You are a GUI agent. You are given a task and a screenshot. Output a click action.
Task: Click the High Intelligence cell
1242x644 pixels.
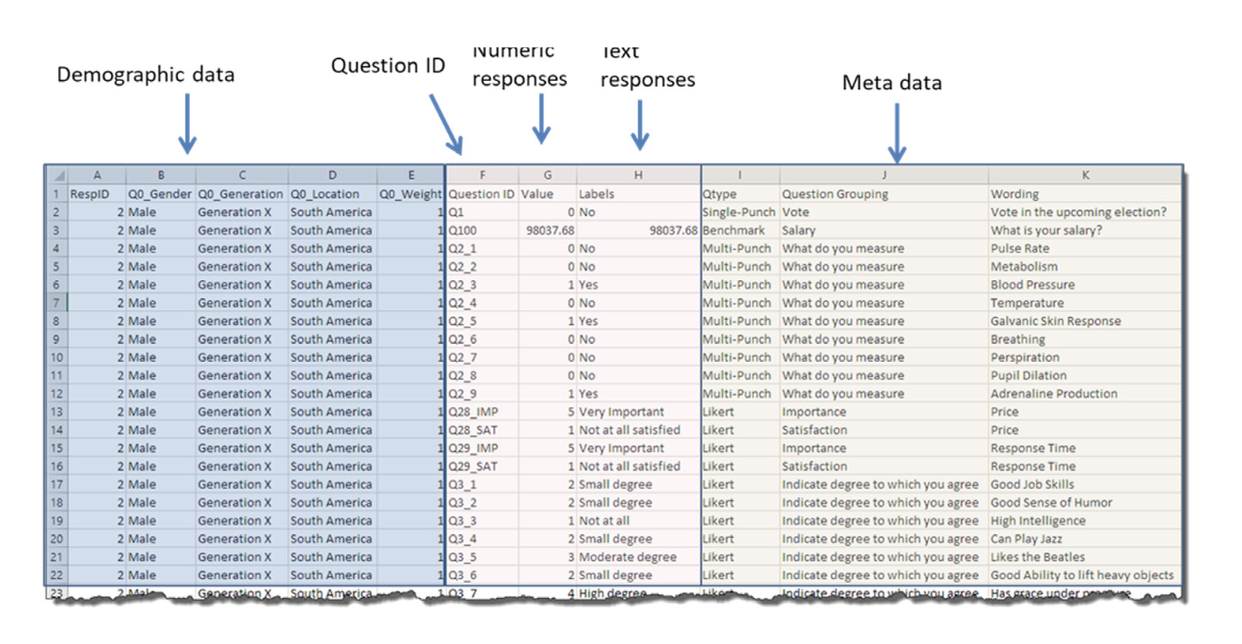click(x=1085, y=521)
